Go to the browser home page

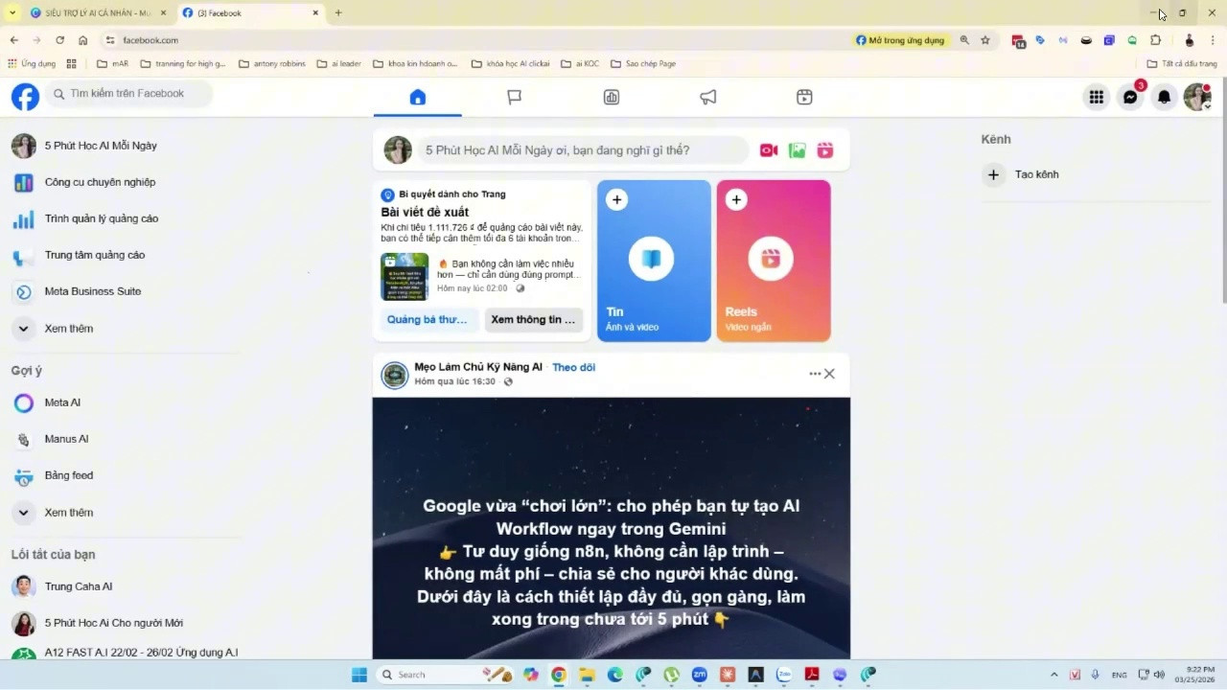click(83, 40)
